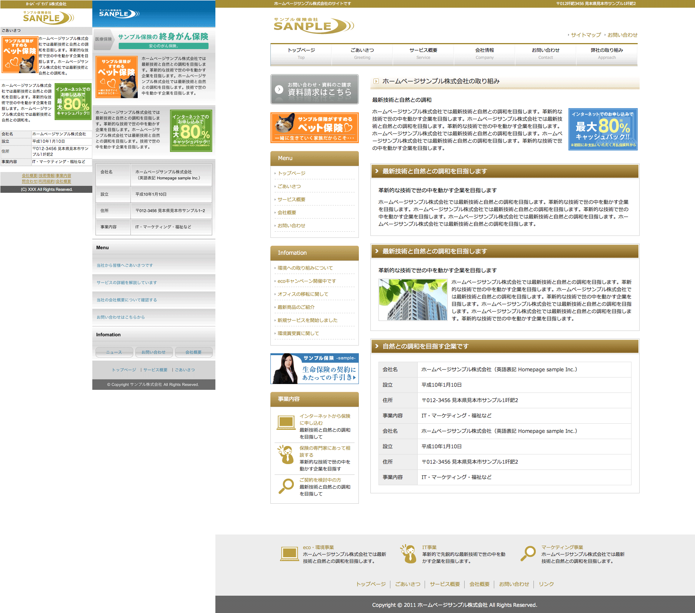Select 弊社の取り組み Approach in top navigation
This screenshot has height=613, width=695.
coord(607,53)
